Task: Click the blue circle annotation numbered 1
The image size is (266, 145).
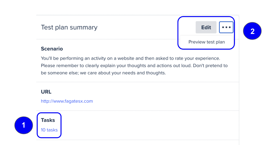Action: click(24, 125)
